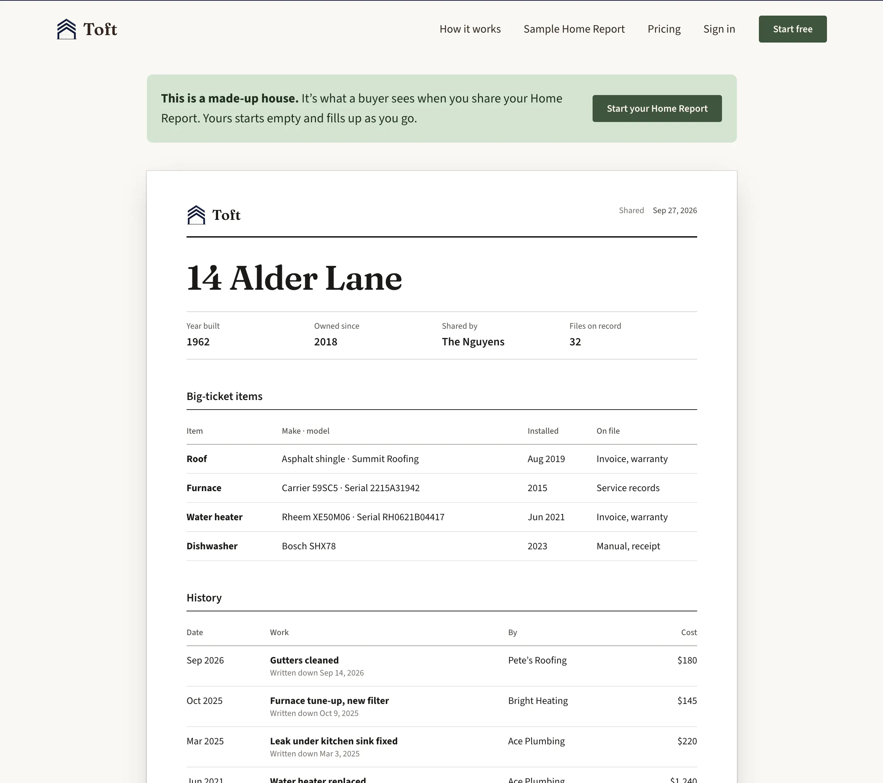The height and width of the screenshot is (783, 883).
Task: Click the Furnace row label
Action: pyautogui.click(x=204, y=488)
